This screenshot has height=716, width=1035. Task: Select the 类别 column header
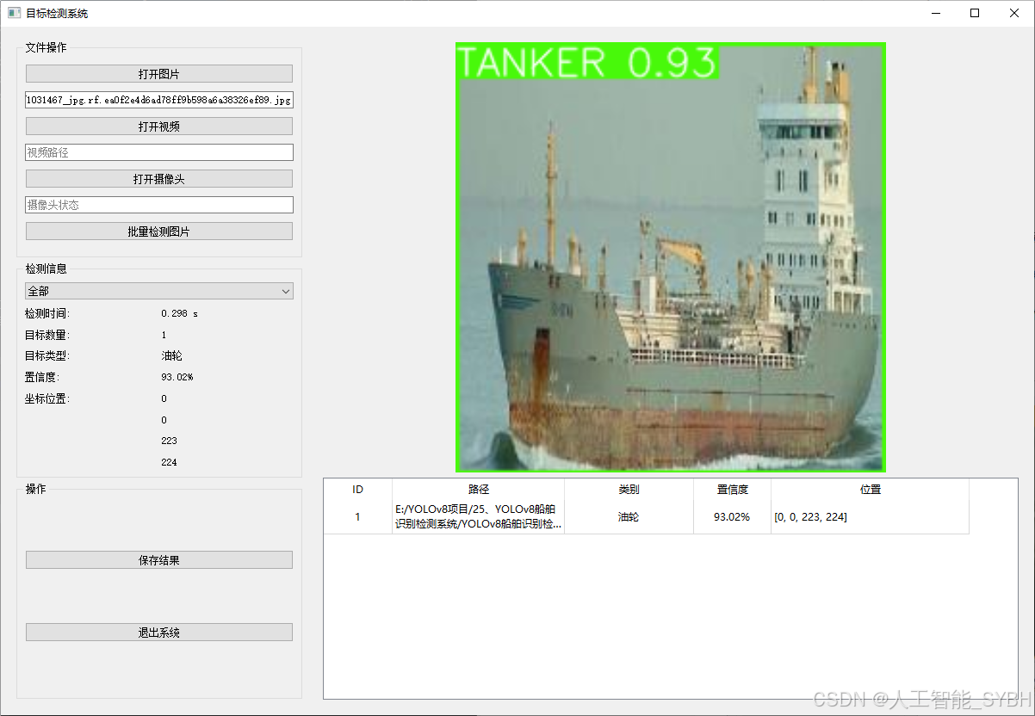[629, 490]
